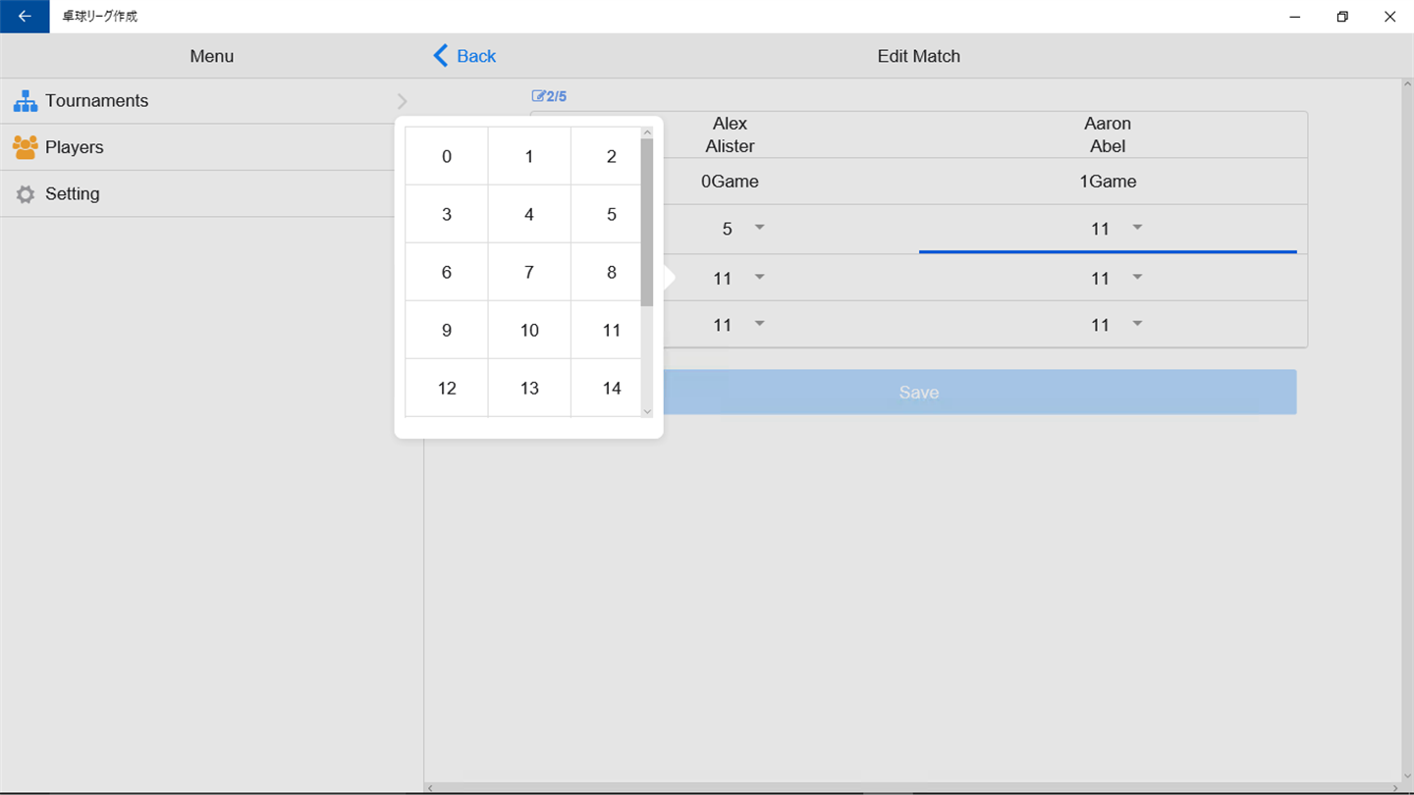
Task: Select score 7 in the number picker
Action: click(529, 272)
